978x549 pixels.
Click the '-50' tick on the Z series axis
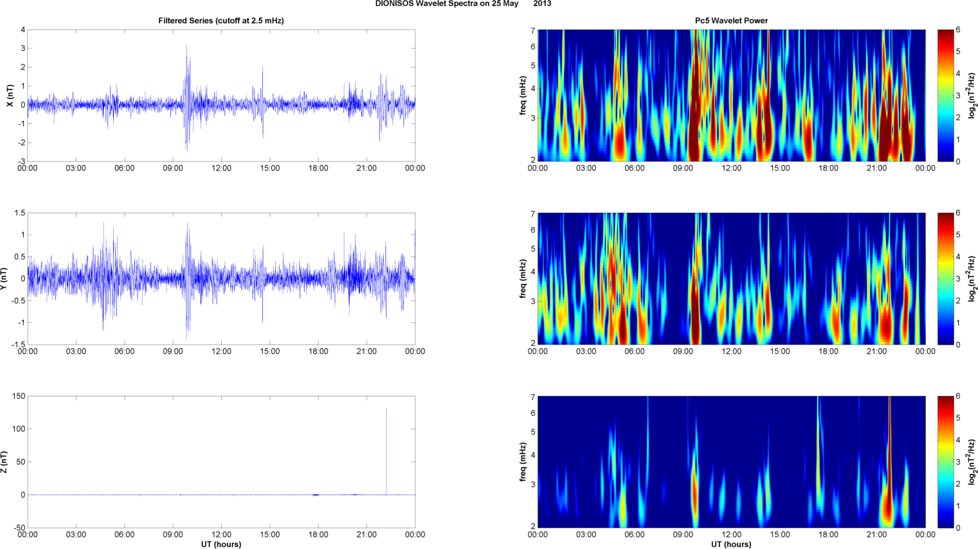click(x=19, y=528)
